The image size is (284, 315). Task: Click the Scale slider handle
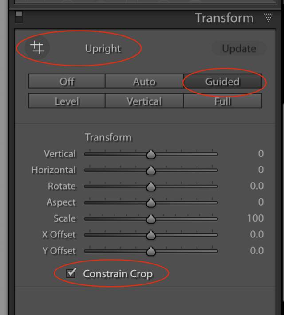(x=151, y=219)
